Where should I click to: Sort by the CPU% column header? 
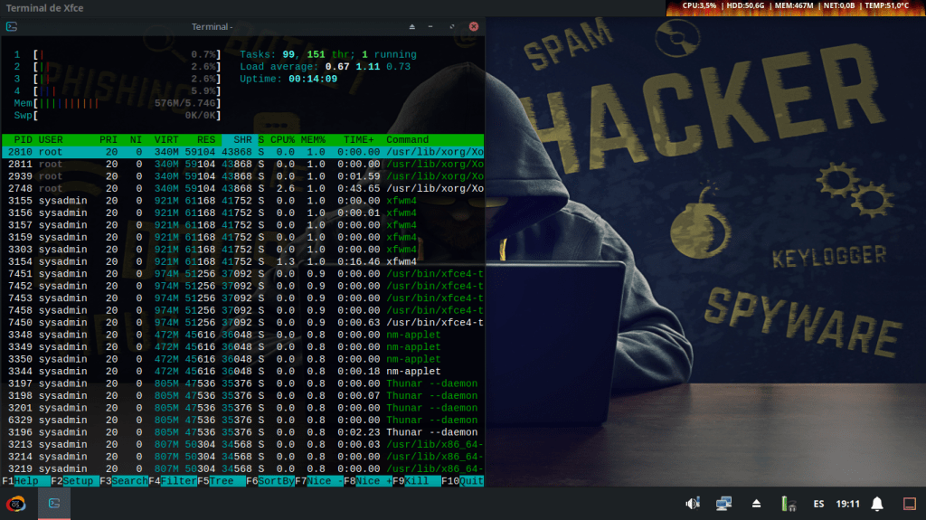[x=283, y=140]
